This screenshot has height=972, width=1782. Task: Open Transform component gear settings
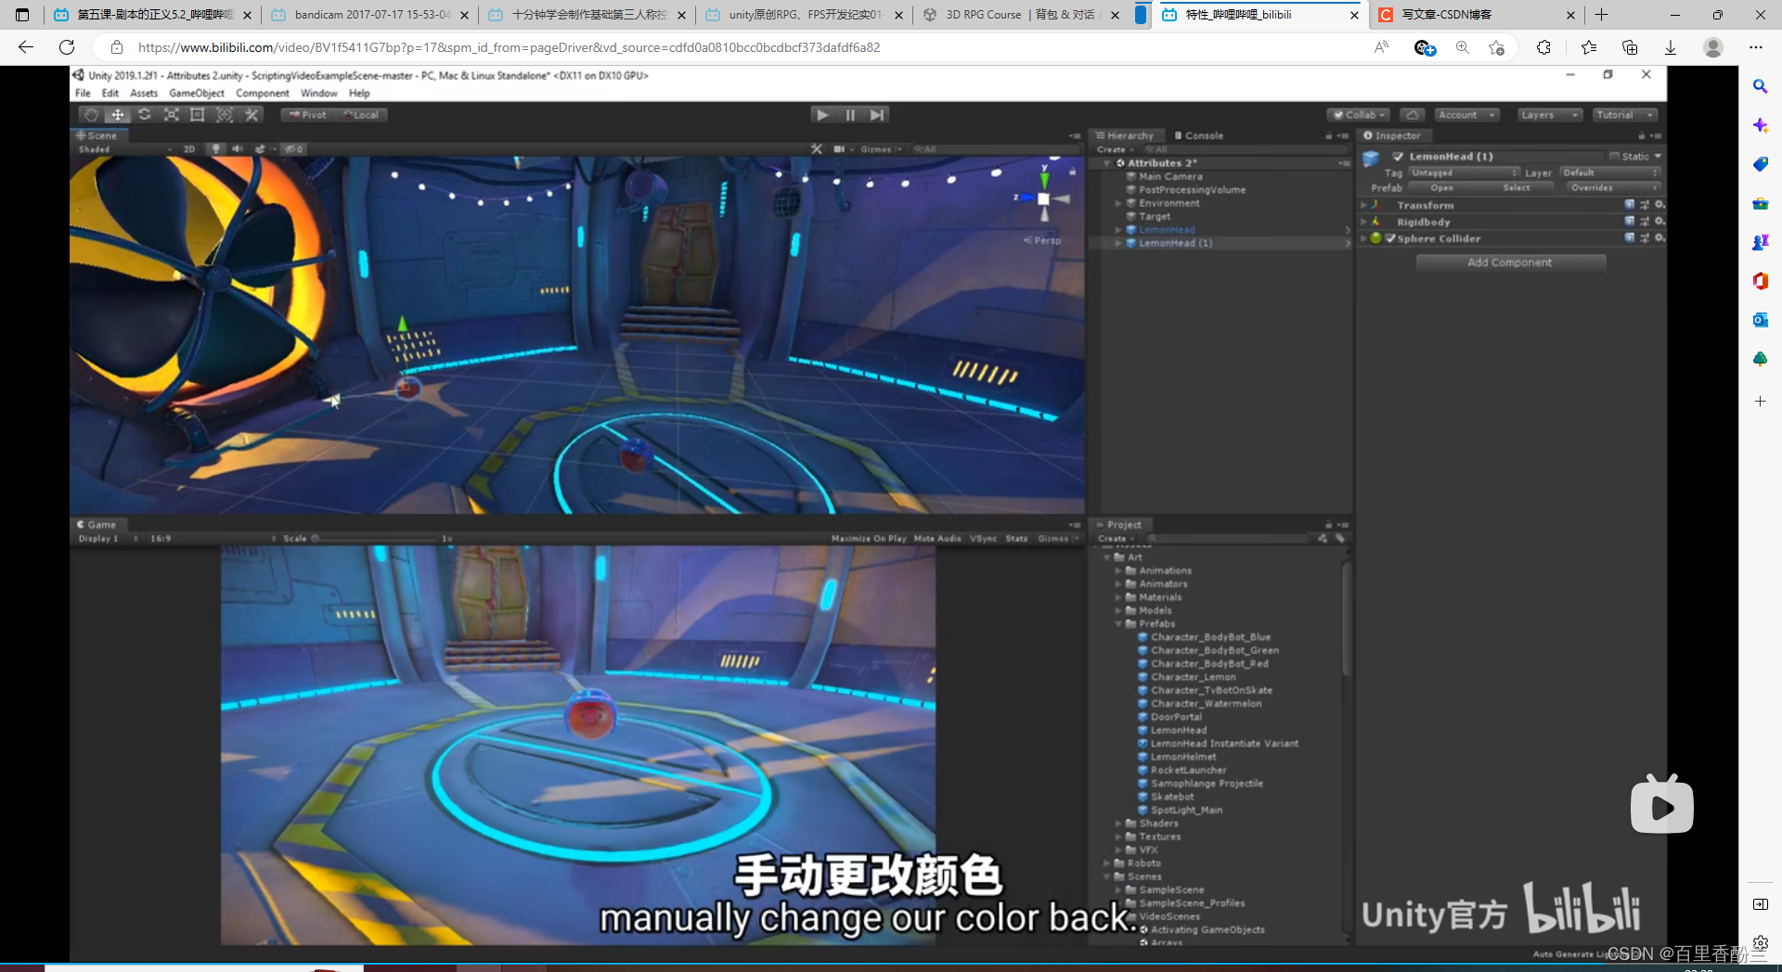point(1659,205)
